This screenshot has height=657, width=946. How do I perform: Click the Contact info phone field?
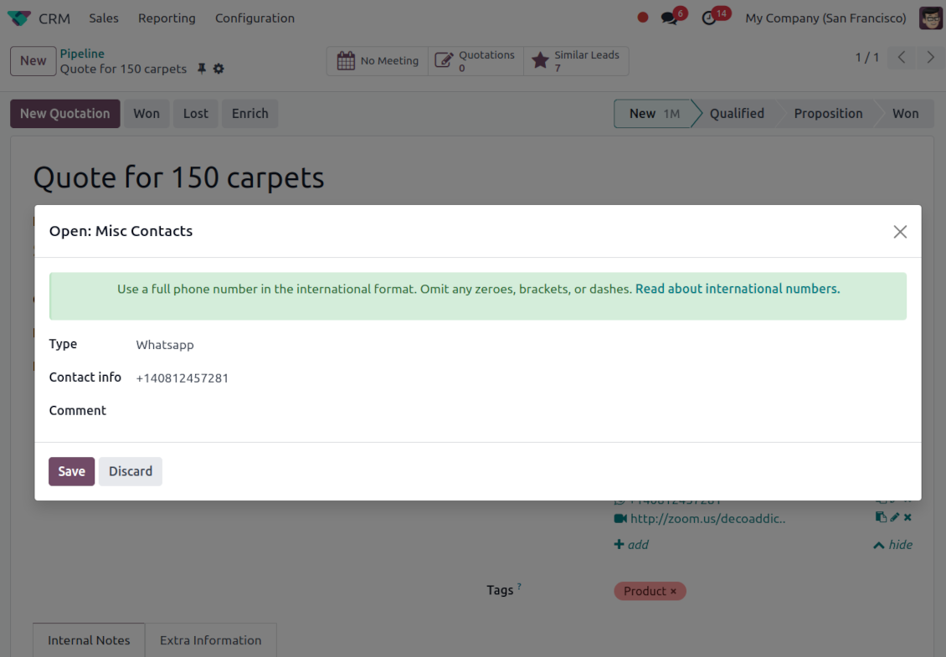click(x=183, y=378)
